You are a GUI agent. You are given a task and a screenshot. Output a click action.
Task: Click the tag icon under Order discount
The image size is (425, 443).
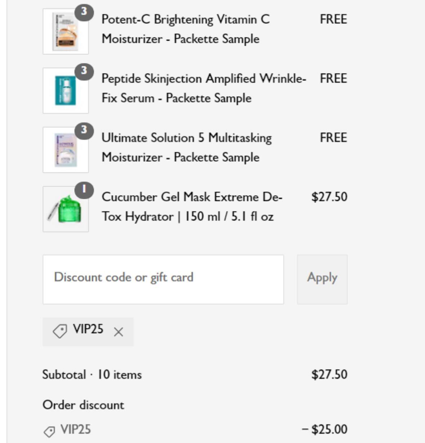coord(49,431)
